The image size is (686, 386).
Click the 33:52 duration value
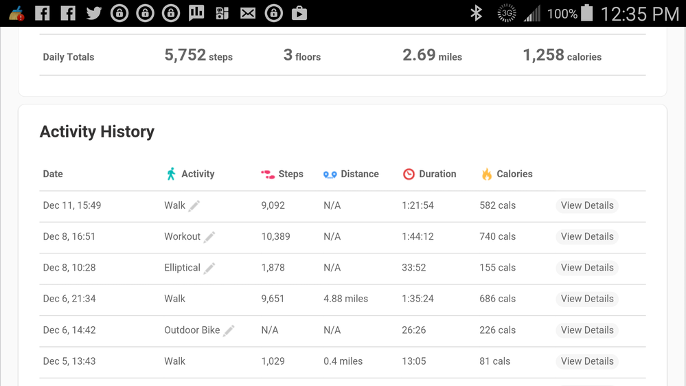414,267
